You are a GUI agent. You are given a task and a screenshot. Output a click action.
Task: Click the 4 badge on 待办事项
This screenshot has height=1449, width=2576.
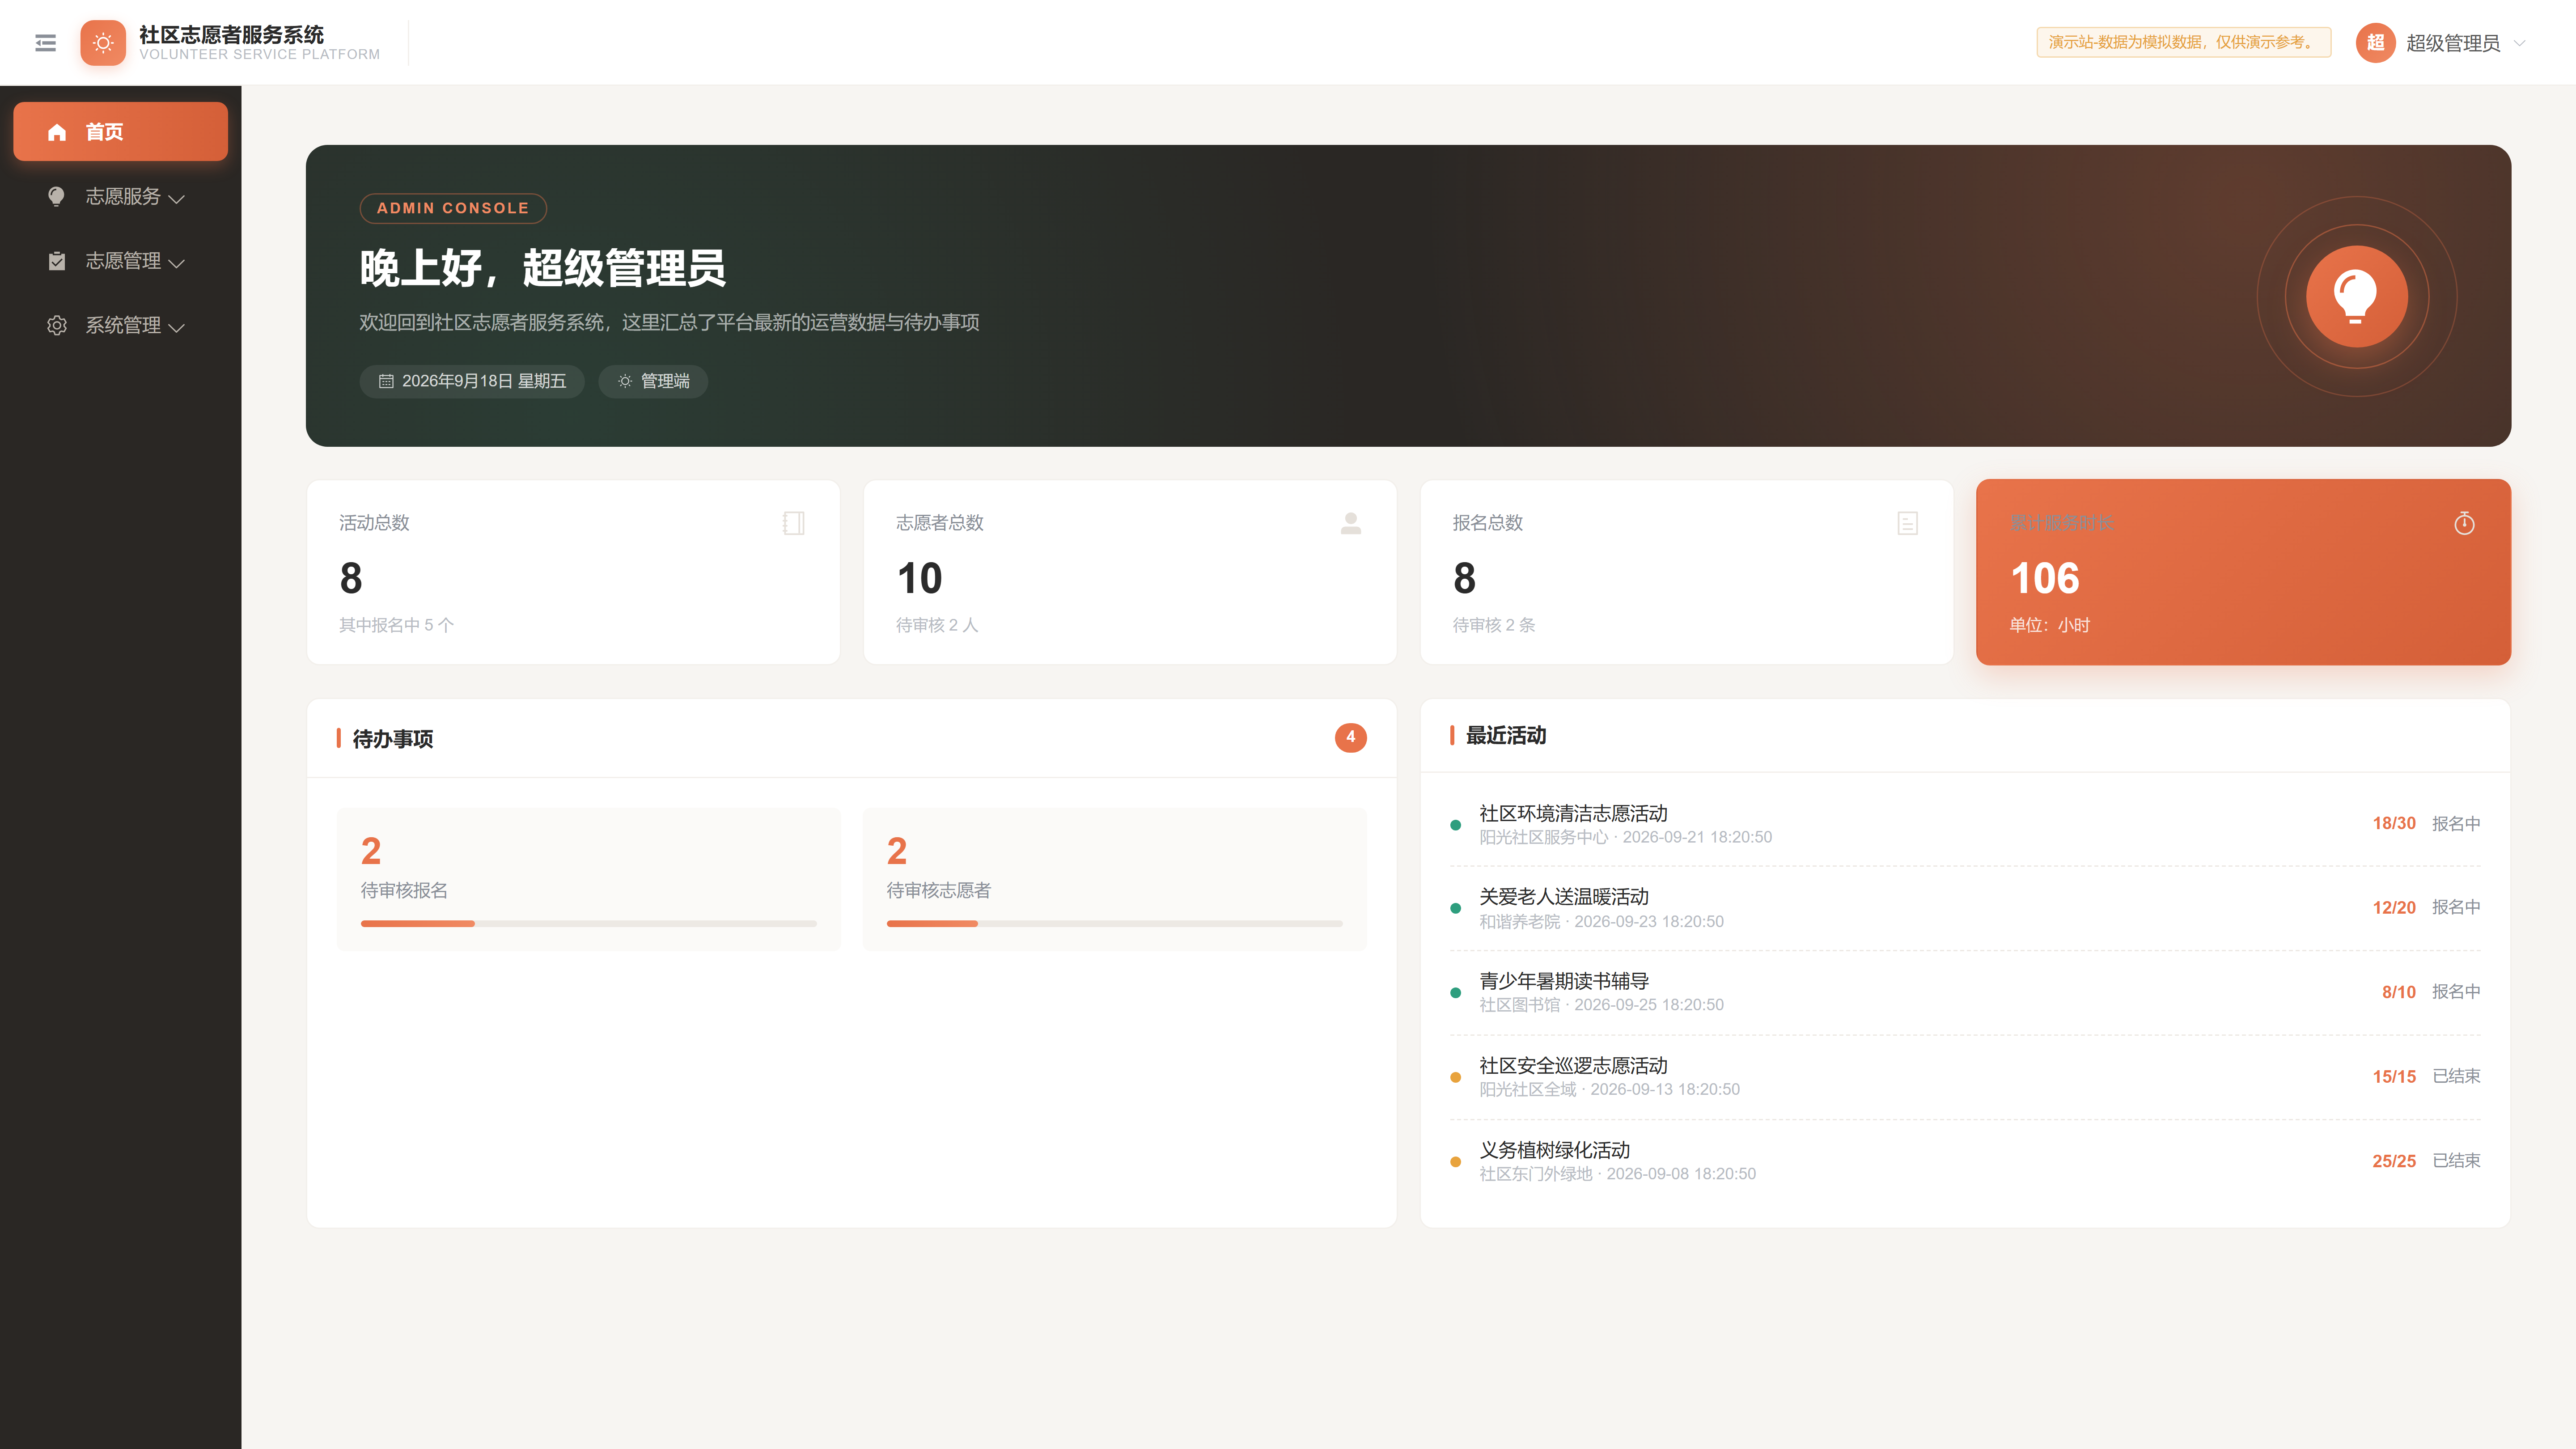[x=1350, y=738]
